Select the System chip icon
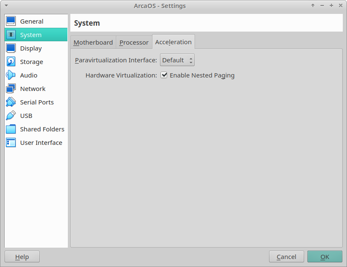347x267 pixels. point(11,35)
